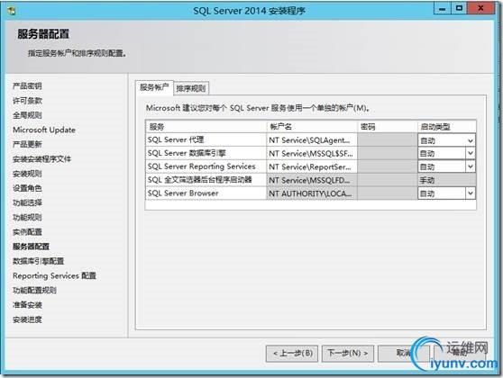Maximize the SQL Server 2014 setup window
This screenshot has height=378, width=503.
click(x=459, y=8)
